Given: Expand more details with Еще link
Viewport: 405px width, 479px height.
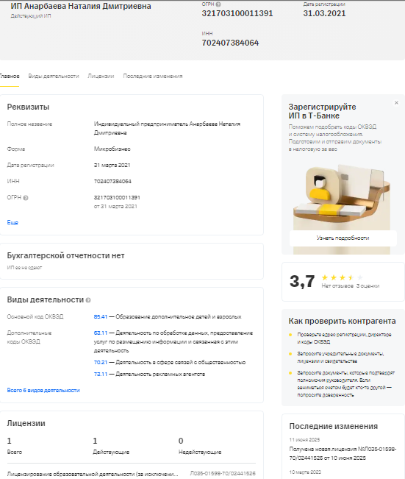Looking at the screenshot, I should (12, 222).
